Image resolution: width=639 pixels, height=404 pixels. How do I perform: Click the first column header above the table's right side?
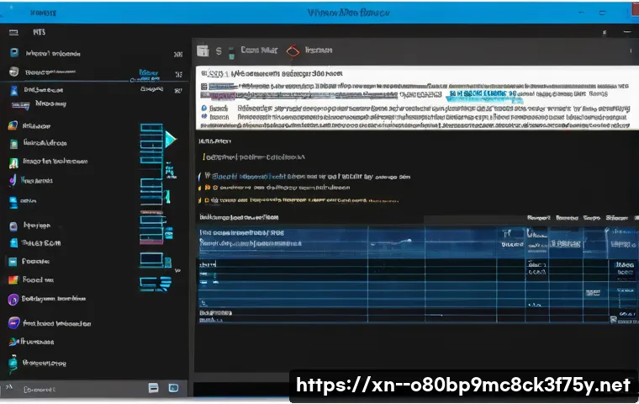click(x=538, y=218)
